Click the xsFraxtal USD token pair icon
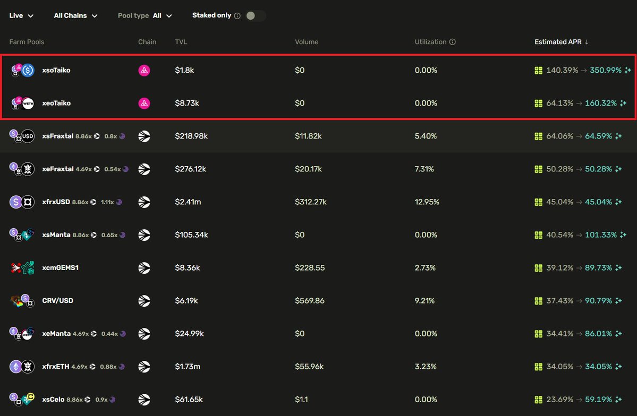The width and height of the screenshot is (637, 416). point(22,136)
